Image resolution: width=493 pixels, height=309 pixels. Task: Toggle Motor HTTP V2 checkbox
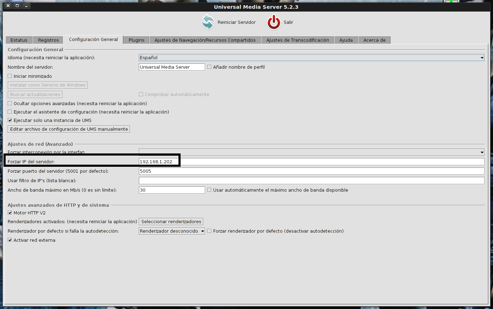click(x=10, y=213)
